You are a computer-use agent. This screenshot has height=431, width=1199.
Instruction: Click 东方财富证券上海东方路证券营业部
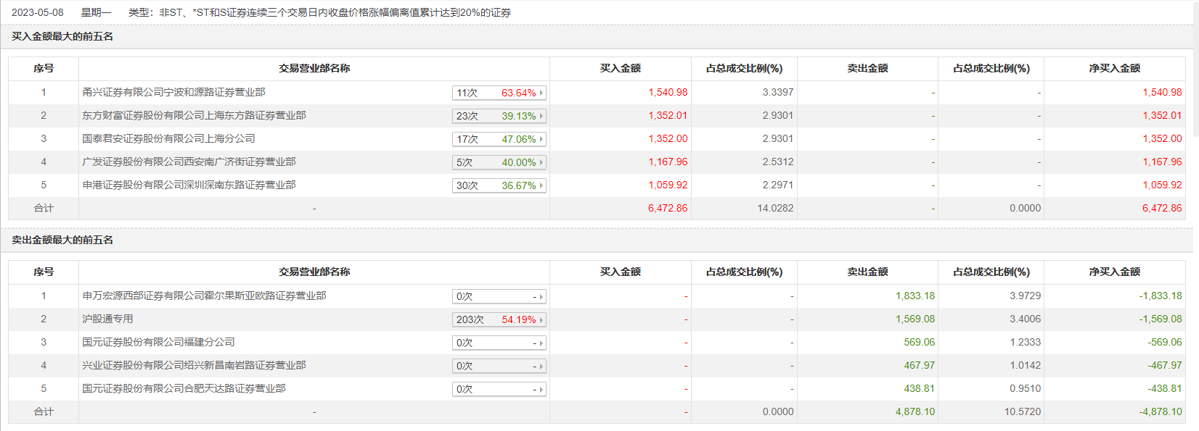194,115
